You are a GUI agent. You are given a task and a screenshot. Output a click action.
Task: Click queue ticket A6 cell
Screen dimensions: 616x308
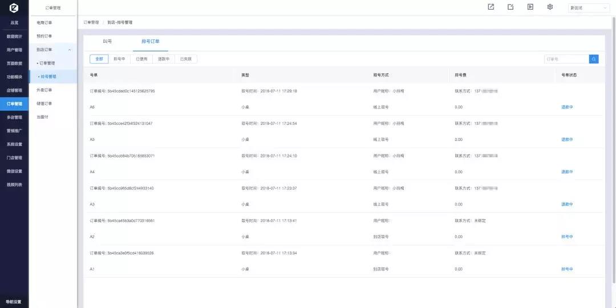[92, 107]
